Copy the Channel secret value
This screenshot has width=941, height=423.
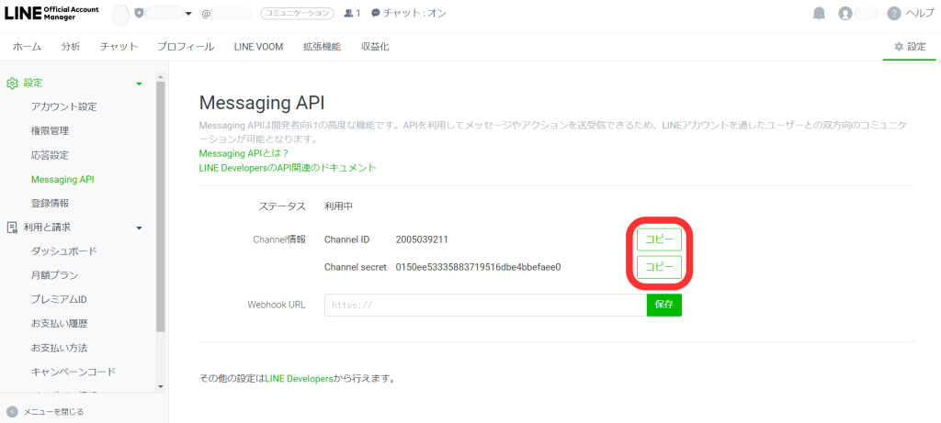tap(659, 267)
